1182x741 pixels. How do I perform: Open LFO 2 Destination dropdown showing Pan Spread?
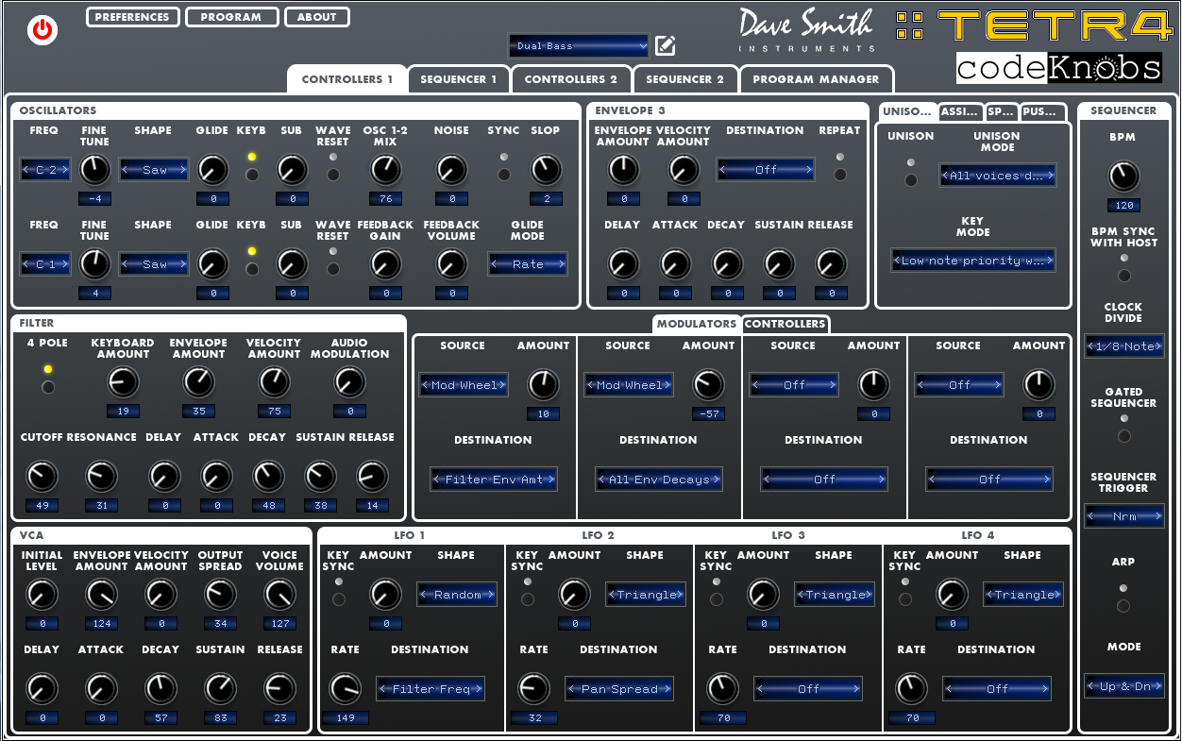[619, 689]
